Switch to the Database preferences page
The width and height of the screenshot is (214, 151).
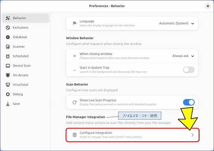pyautogui.click(x=25, y=37)
